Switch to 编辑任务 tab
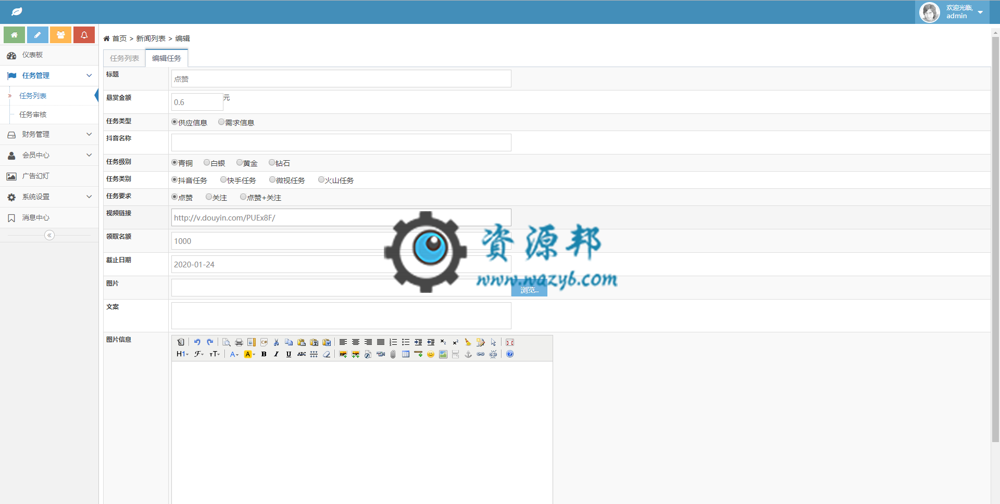1000x504 pixels. click(167, 58)
